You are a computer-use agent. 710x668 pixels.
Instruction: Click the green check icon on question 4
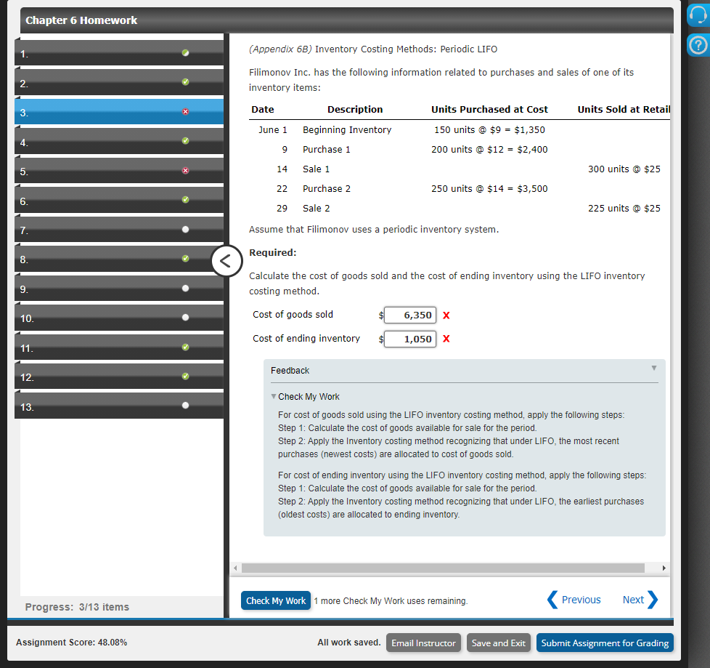pyautogui.click(x=185, y=140)
